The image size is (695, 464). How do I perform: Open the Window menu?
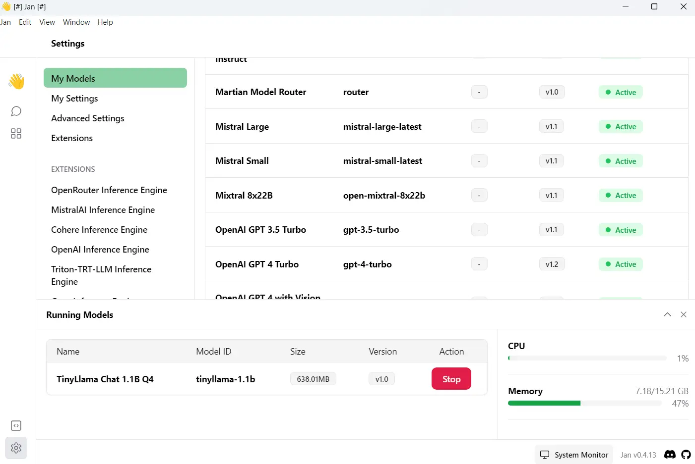pos(76,22)
